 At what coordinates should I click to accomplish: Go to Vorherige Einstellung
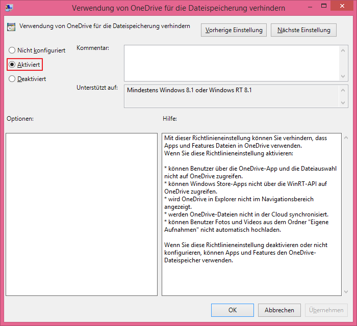tap(234, 30)
